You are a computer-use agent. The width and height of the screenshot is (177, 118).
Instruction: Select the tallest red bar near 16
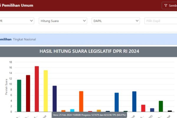(x=37, y=89)
